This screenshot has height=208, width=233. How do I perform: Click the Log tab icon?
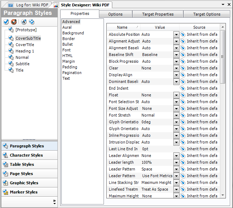11,5
